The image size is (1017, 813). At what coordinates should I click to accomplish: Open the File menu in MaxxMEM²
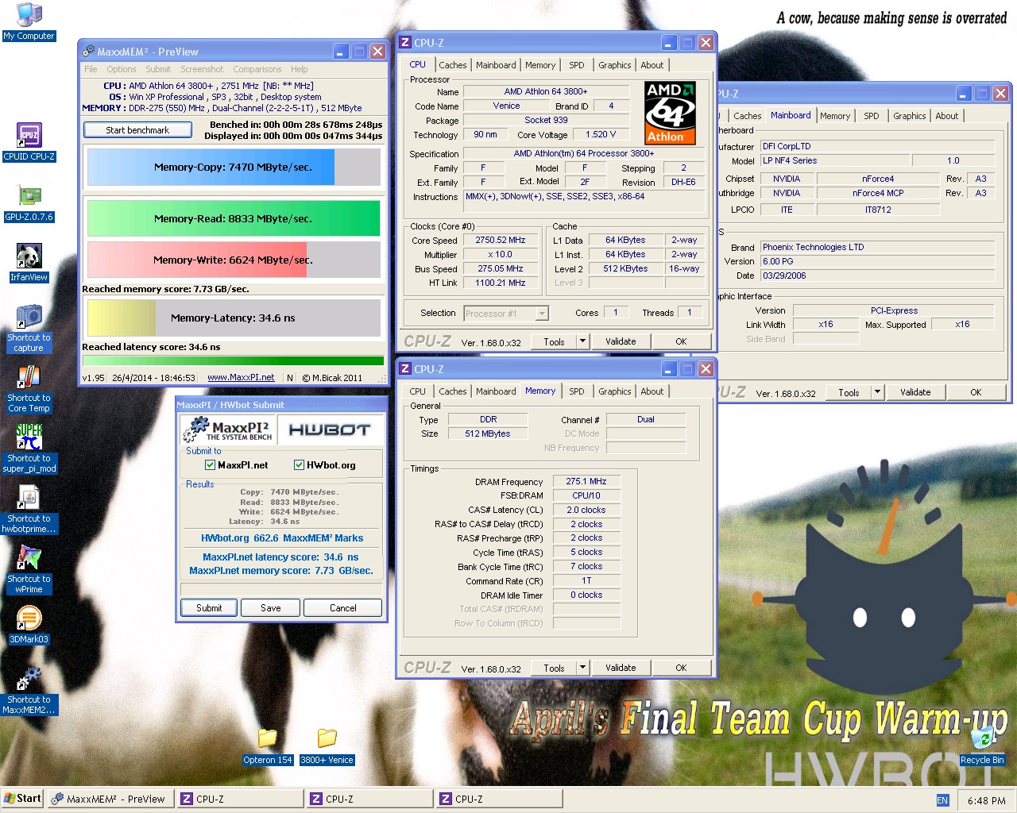click(91, 69)
